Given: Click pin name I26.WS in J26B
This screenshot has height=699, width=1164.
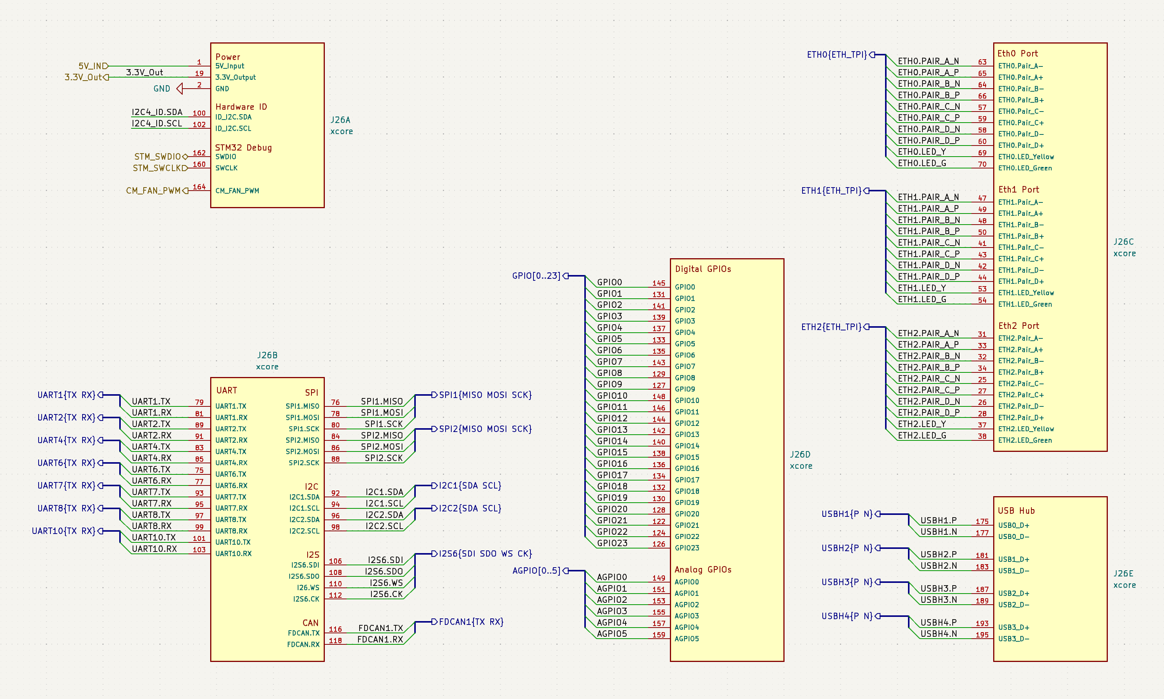Looking at the screenshot, I should pos(308,588).
